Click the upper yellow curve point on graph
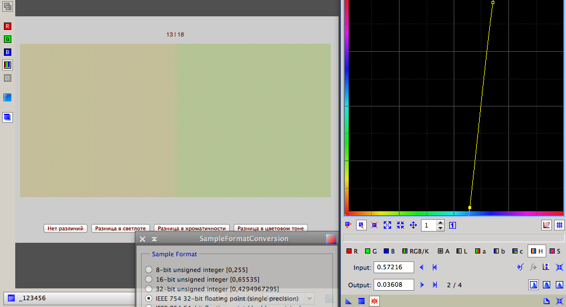Screen dimensions: 566x307 [493, 2]
